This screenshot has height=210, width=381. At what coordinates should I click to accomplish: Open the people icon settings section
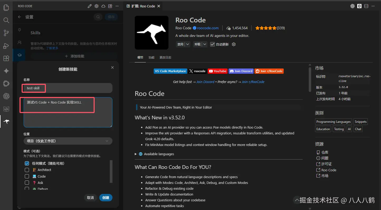tap(19, 42)
